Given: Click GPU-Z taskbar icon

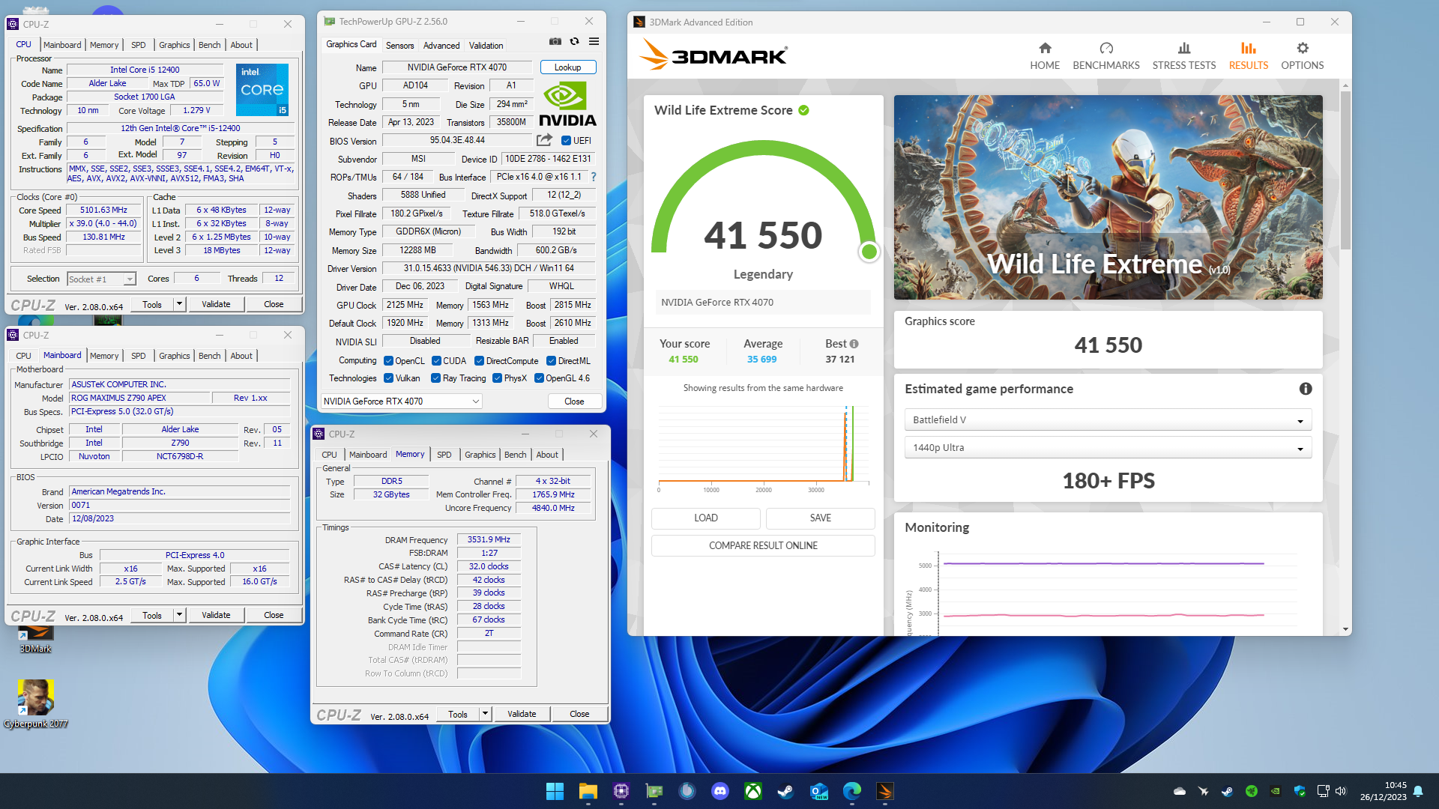Looking at the screenshot, I should tap(654, 791).
